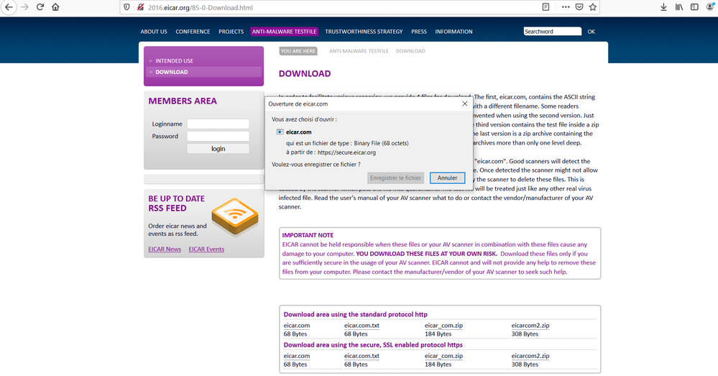Open the downloads panel
The height and width of the screenshot is (376, 718).
click(x=663, y=7)
